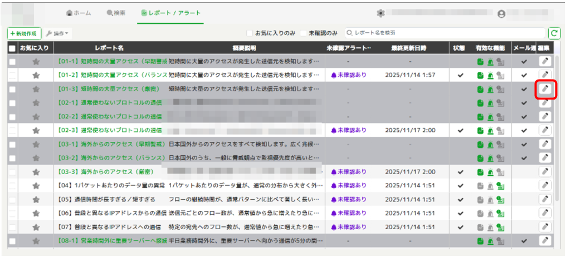
Task: Go to the ホーム tab
Action: coord(79,13)
